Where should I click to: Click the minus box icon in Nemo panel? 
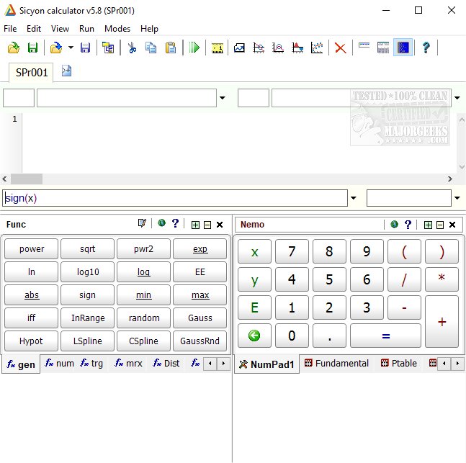click(x=440, y=225)
